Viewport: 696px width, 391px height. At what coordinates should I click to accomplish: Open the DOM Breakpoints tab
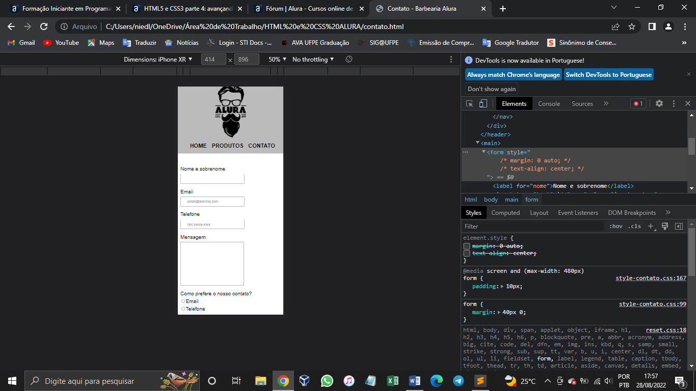(x=632, y=212)
